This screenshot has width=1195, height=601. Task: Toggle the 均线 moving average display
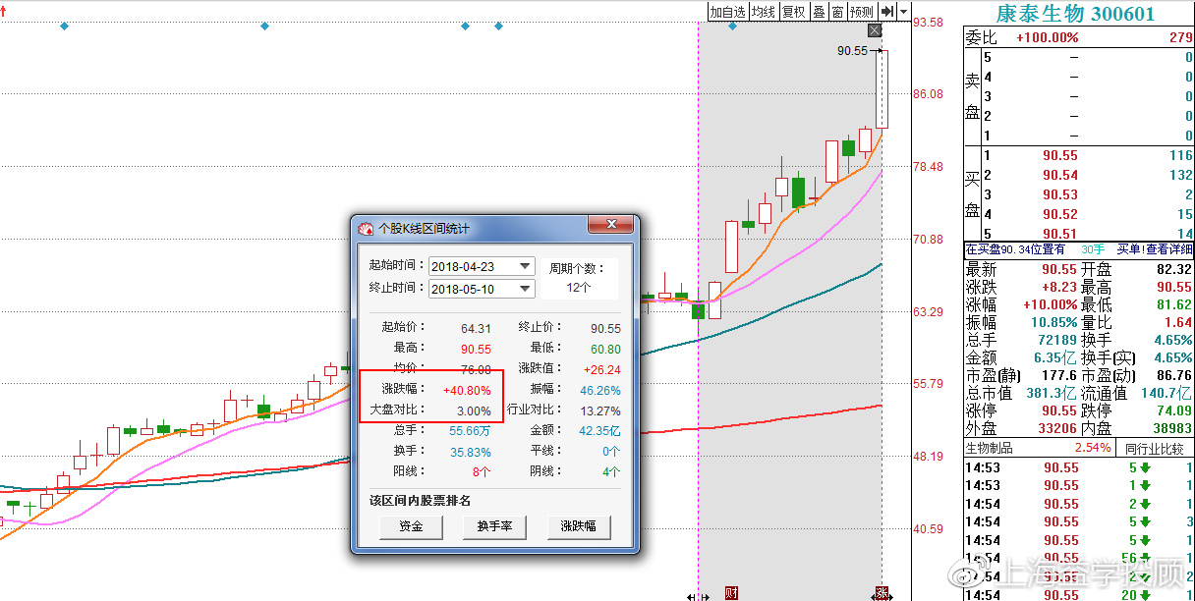(x=764, y=12)
